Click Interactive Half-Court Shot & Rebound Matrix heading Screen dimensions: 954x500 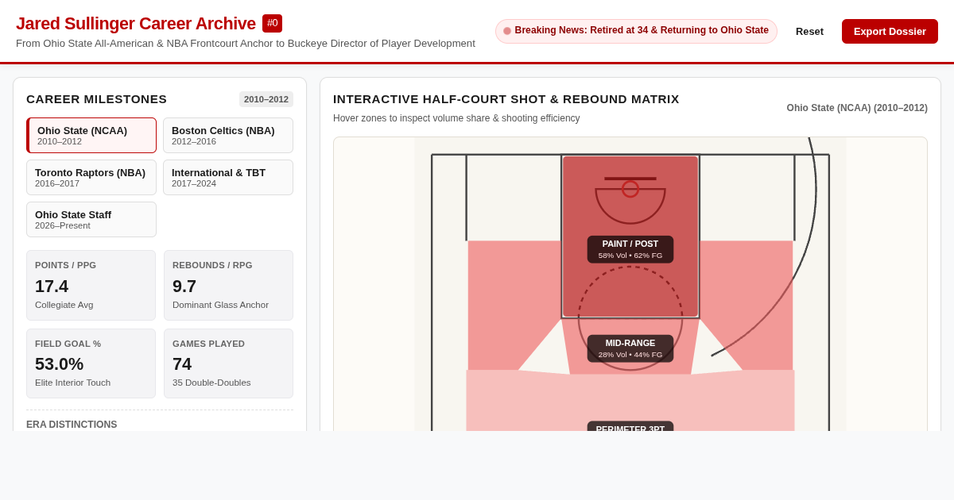[506, 99]
